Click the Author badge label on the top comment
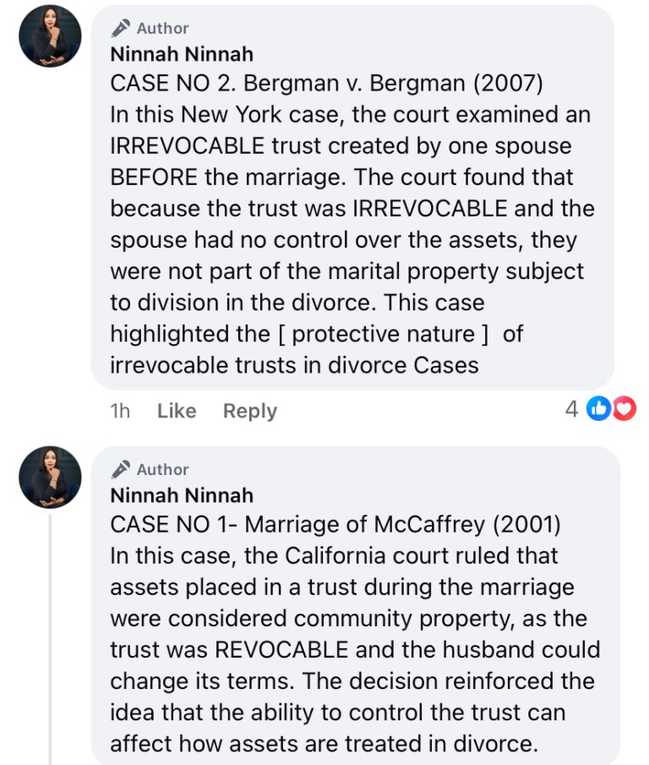649x765 pixels. [x=162, y=28]
